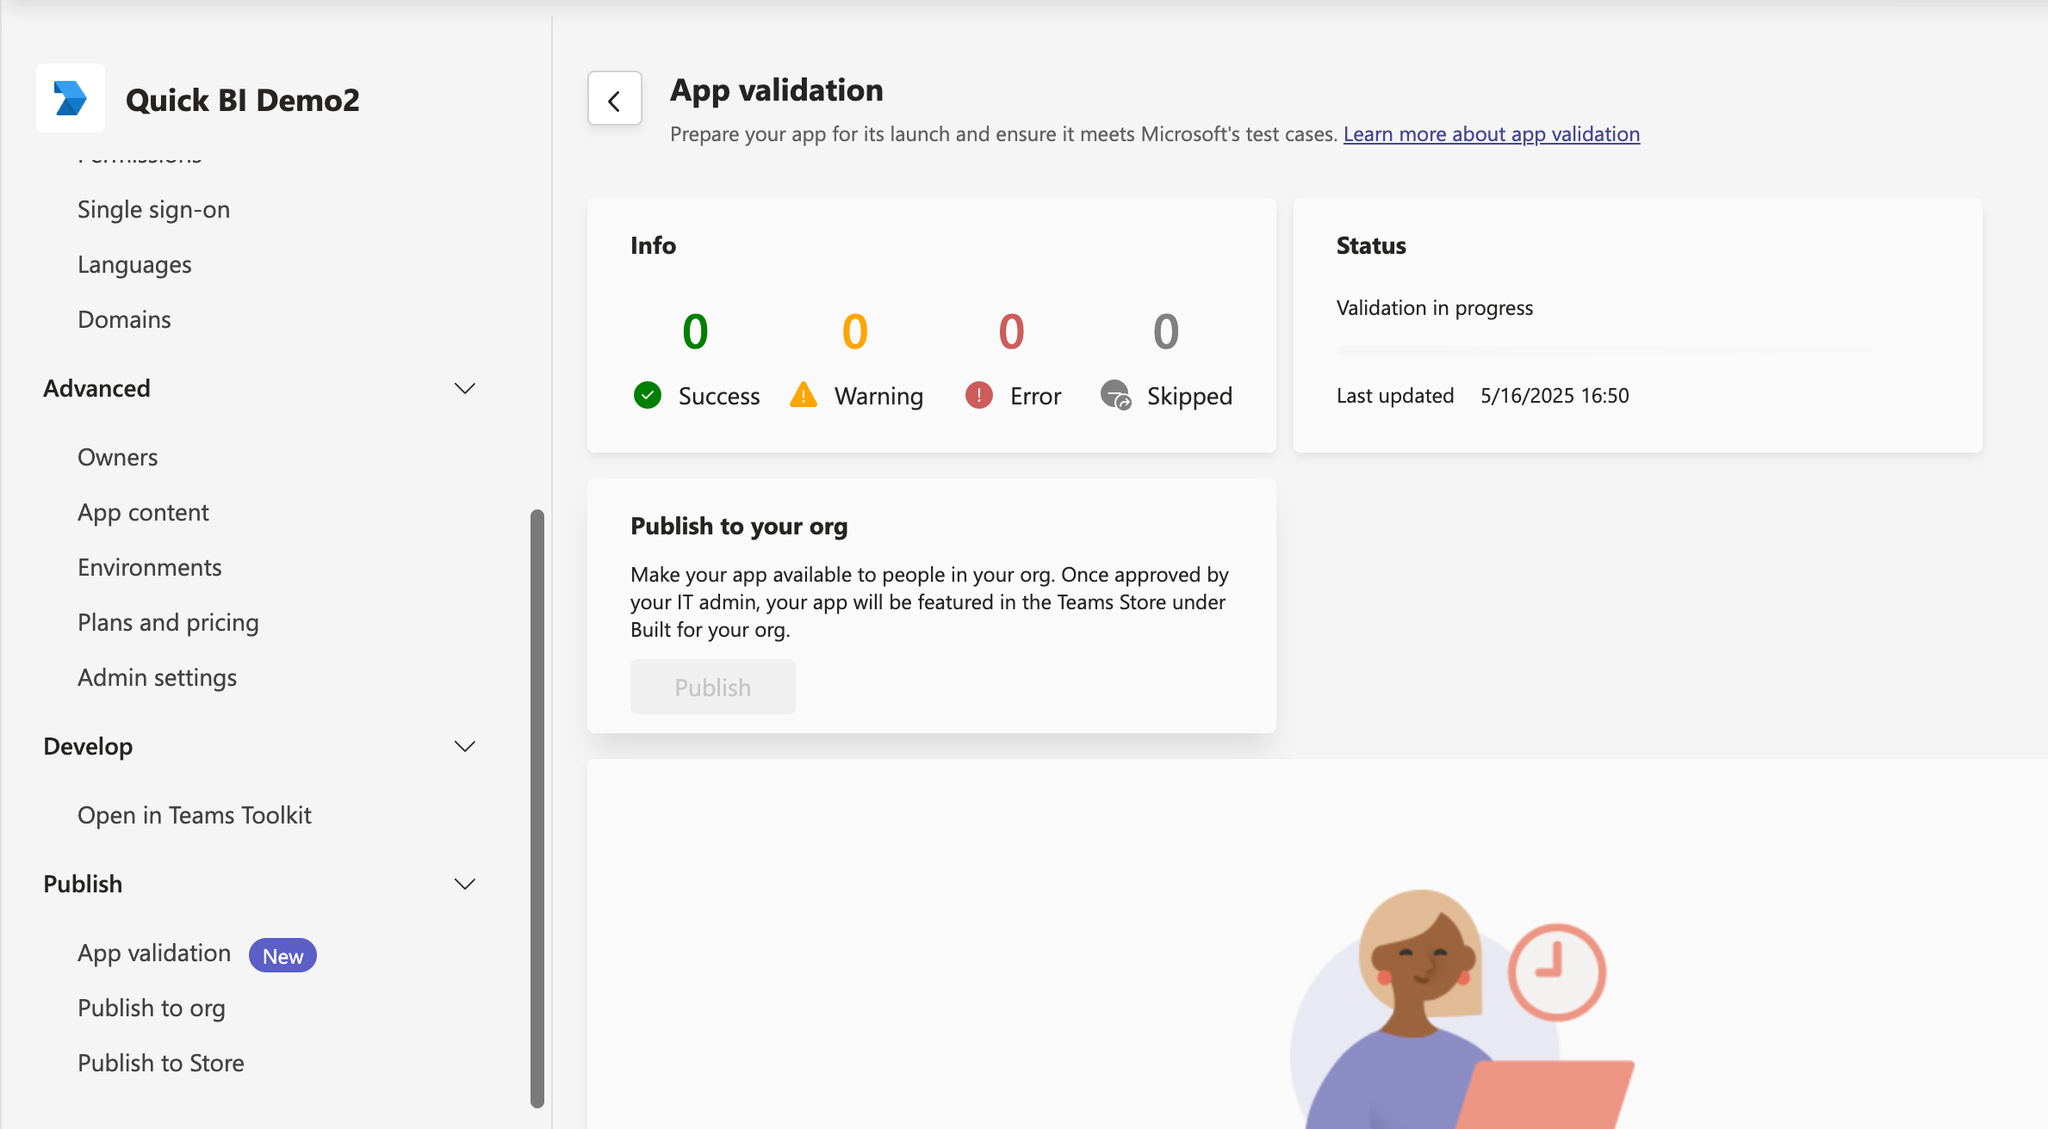The height and width of the screenshot is (1129, 2048).
Task: Collapse the Develop section chevron
Action: tap(465, 747)
